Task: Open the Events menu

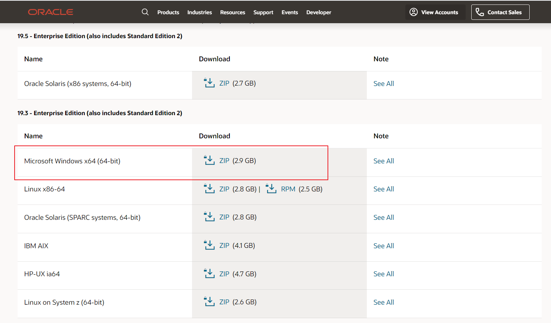Action: point(290,12)
